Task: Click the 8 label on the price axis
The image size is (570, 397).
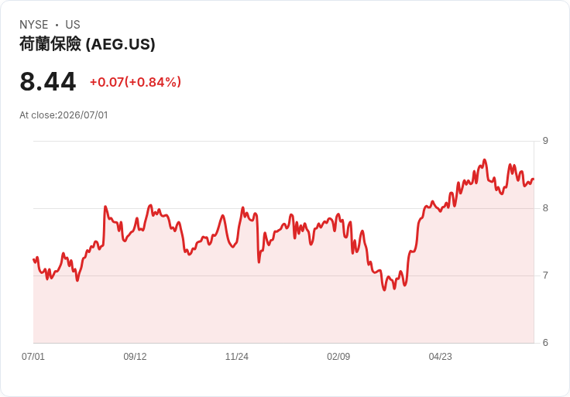Action: click(545, 208)
